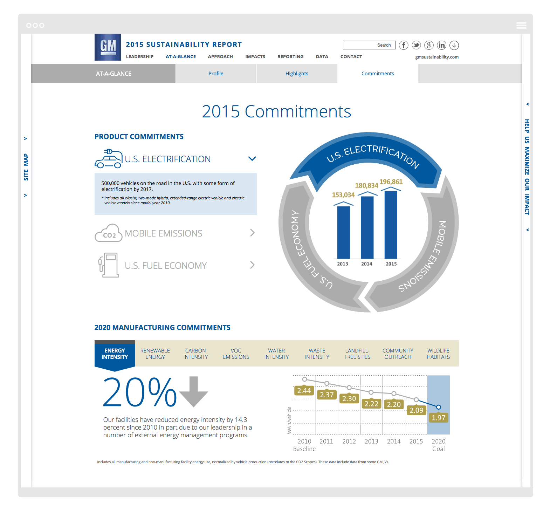
Task: Open the Approach menu
Action: tap(220, 57)
